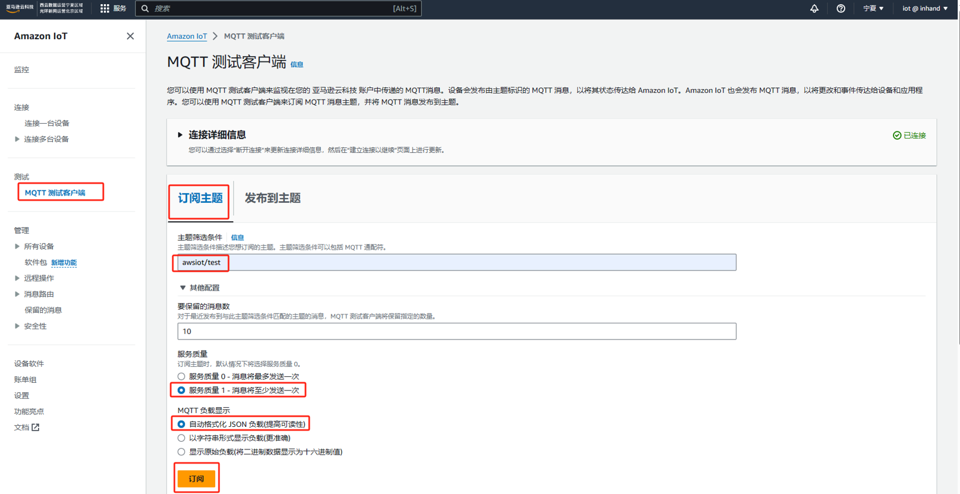Screen dimensions: 960x494
Task: Open 账单组 in sidebar
Action: pyautogui.click(x=25, y=380)
